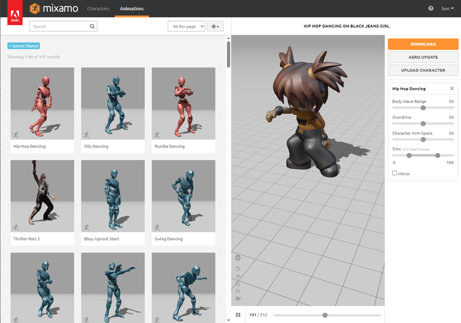Click the running figure icon on Thriller Part 3
The image size is (461, 323).
click(16, 227)
